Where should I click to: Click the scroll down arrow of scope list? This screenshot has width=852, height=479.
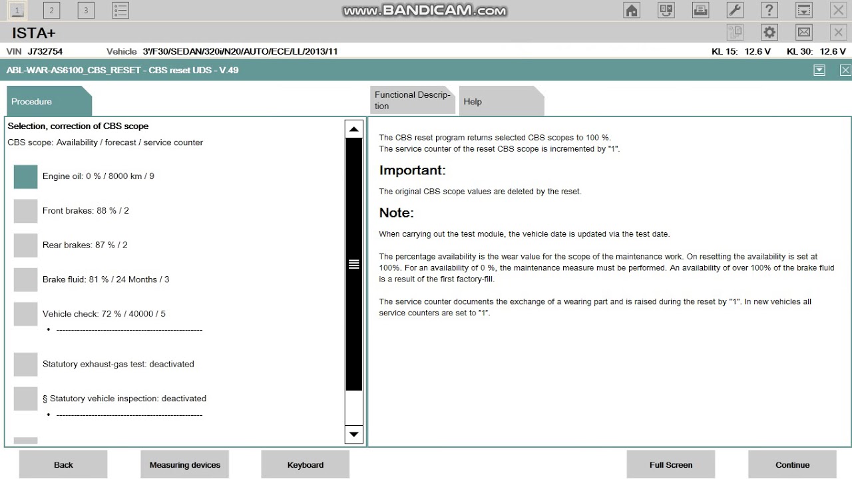(354, 435)
